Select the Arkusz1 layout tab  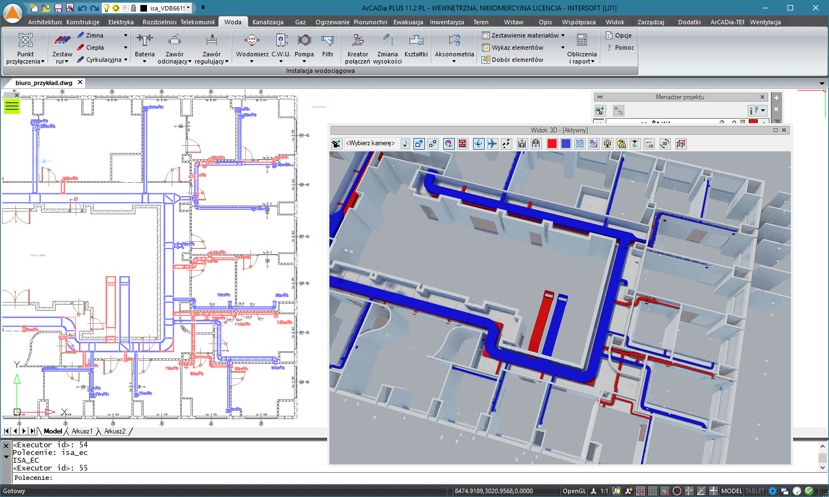pos(82,431)
